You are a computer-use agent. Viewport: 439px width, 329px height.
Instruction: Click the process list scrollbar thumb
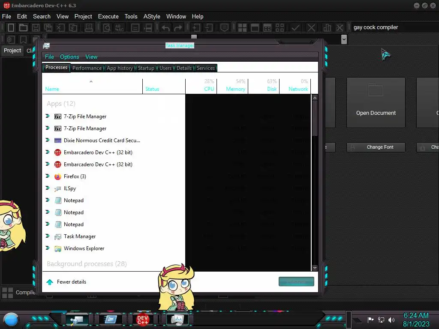[x=315, y=118]
